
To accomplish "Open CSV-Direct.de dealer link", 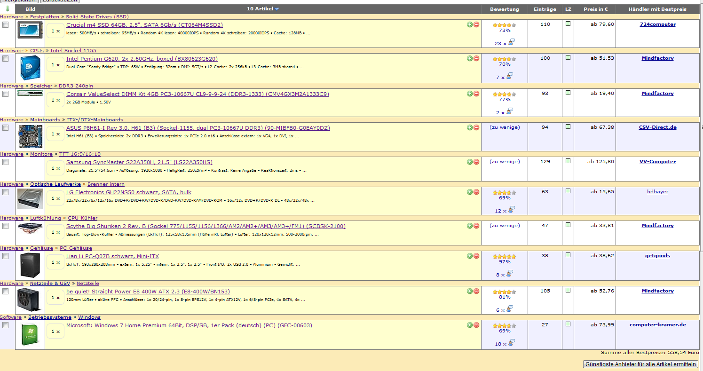I will [x=657, y=127].
